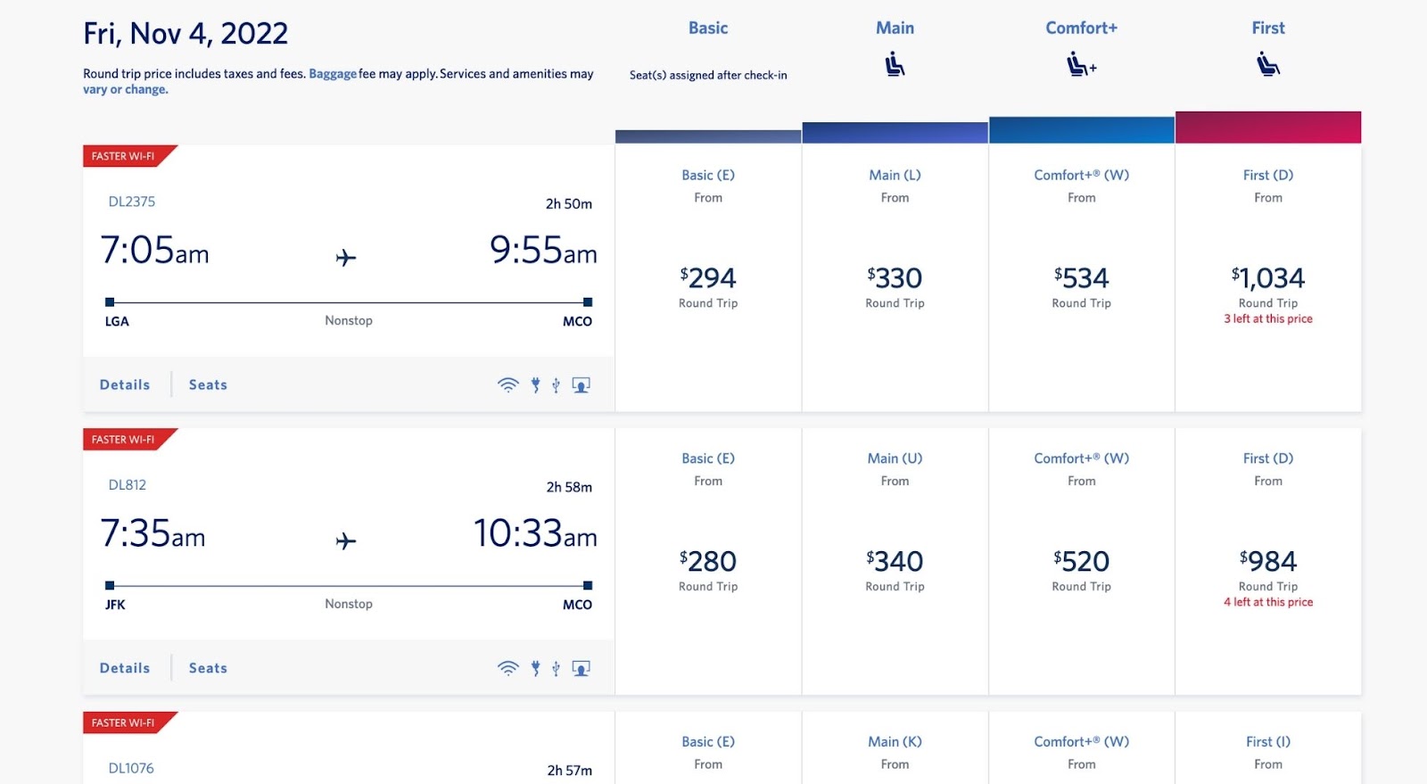Screen dimensions: 1427x784
Task: Select the Basic column header
Action: (708, 28)
